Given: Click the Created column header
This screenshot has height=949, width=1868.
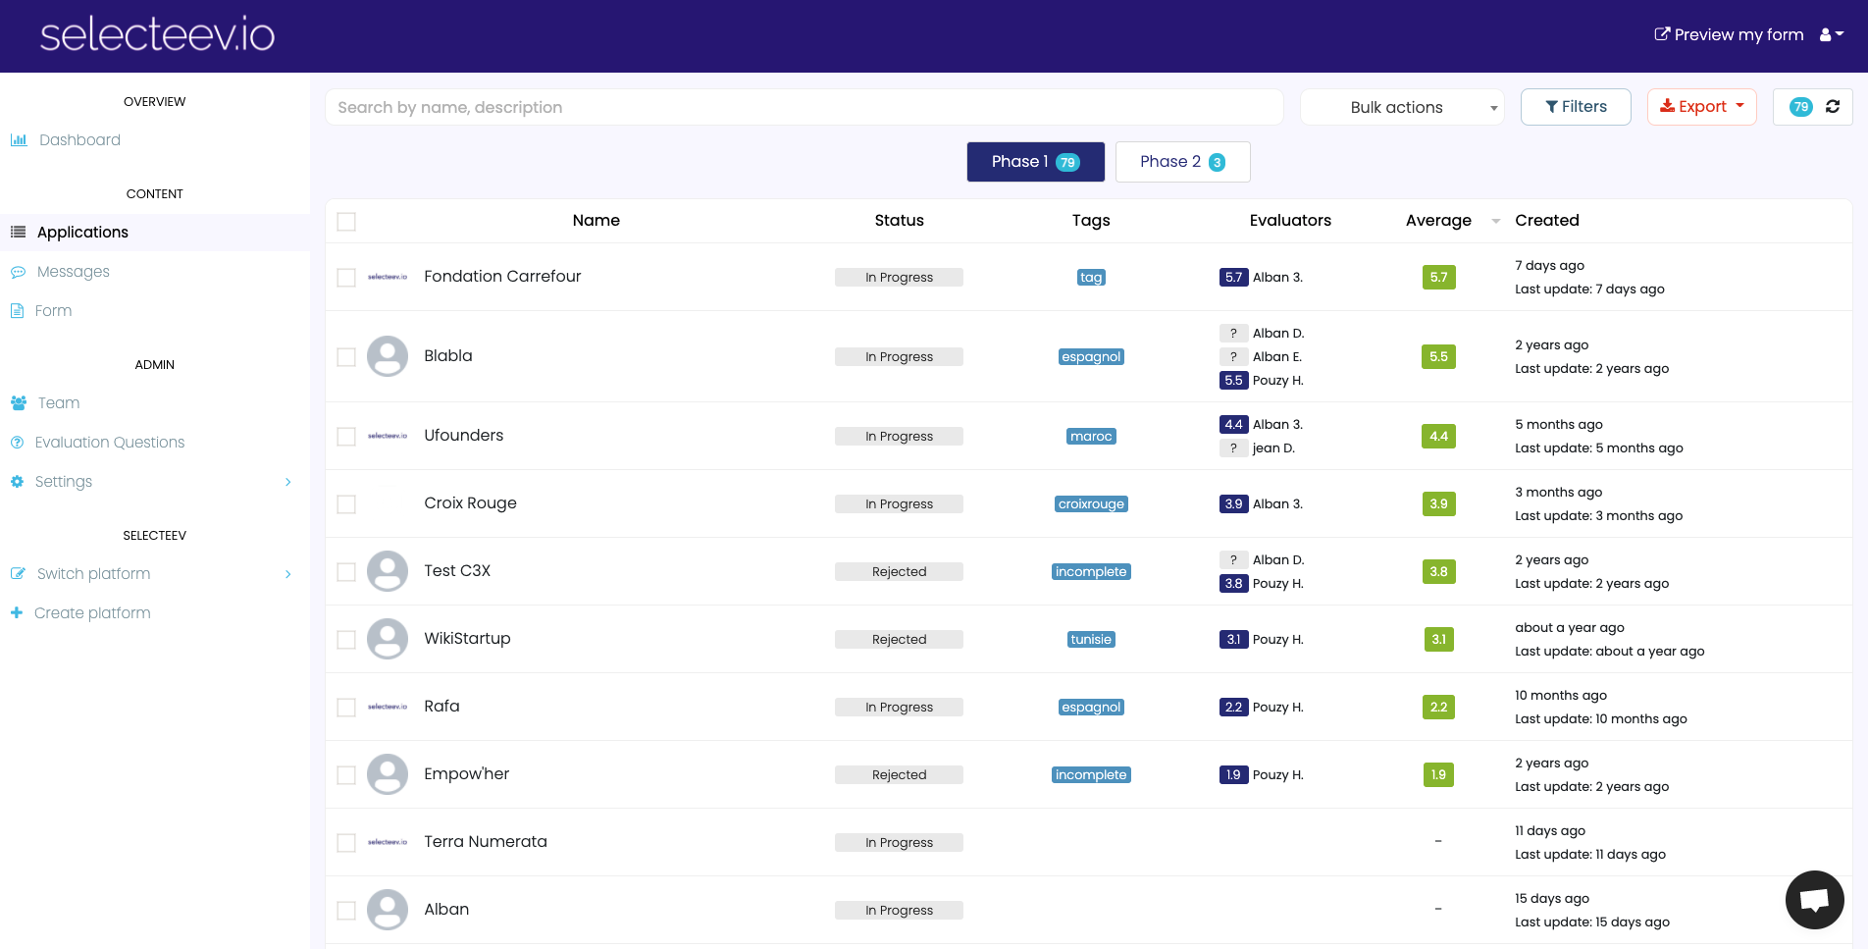Looking at the screenshot, I should pyautogui.click(x=1547, y=221).
